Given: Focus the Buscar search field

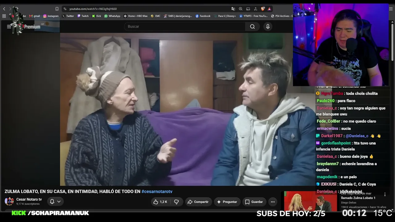Looking at the screenshot, I should click(x=185, y=27).
